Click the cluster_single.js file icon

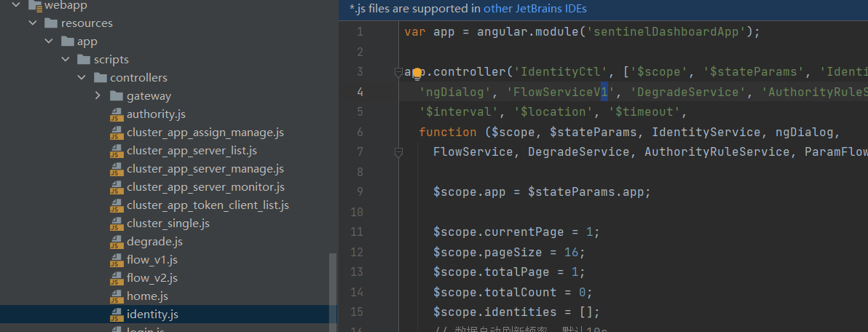117,224
